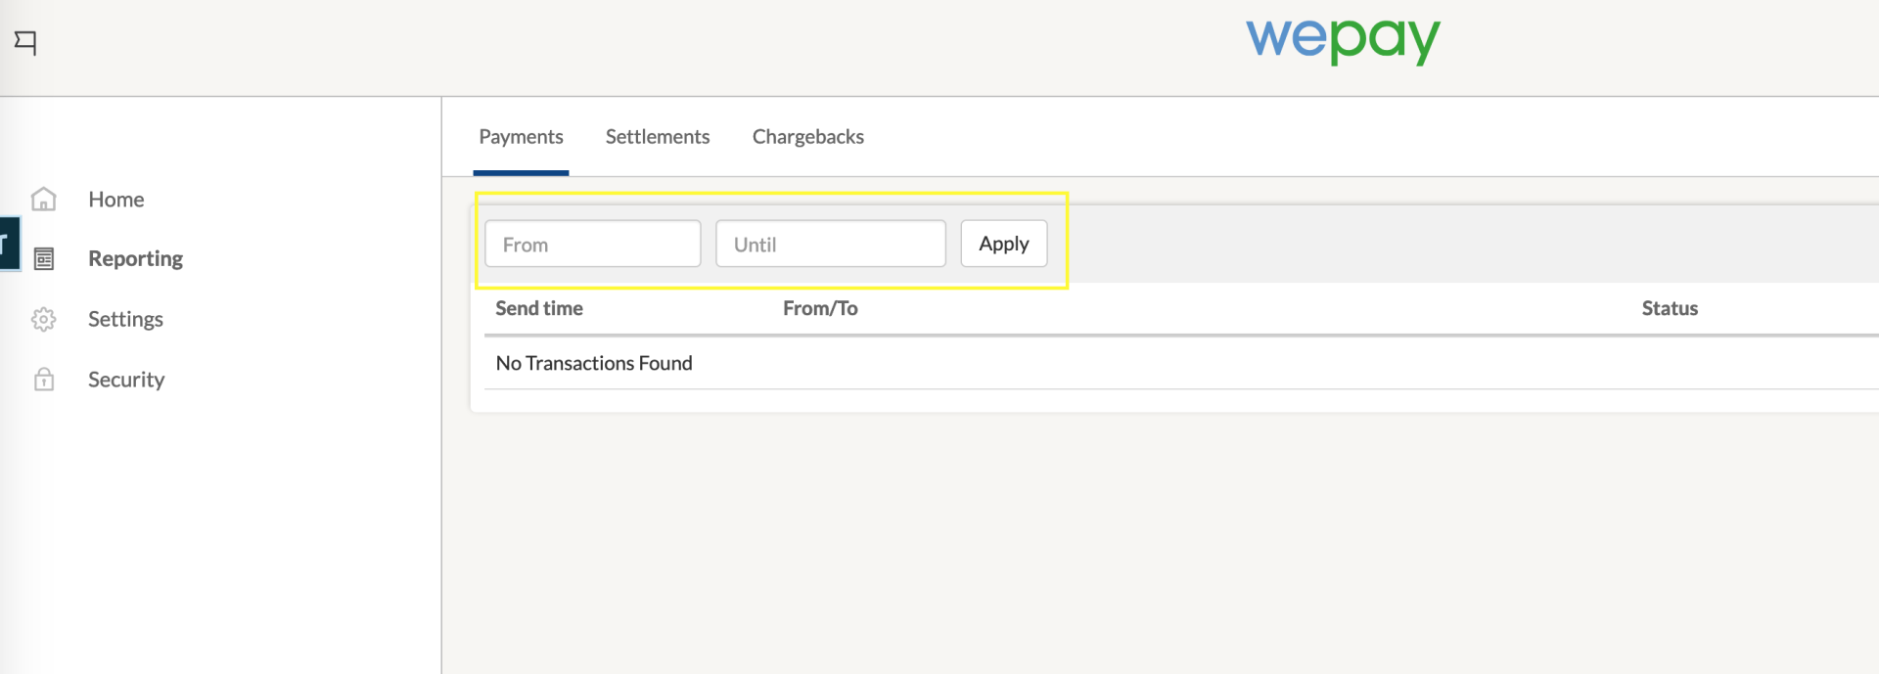Open the Chargebacks tab
This screenshot has height=674, width=1879.
pyautogui.click(x=807, y=137)
